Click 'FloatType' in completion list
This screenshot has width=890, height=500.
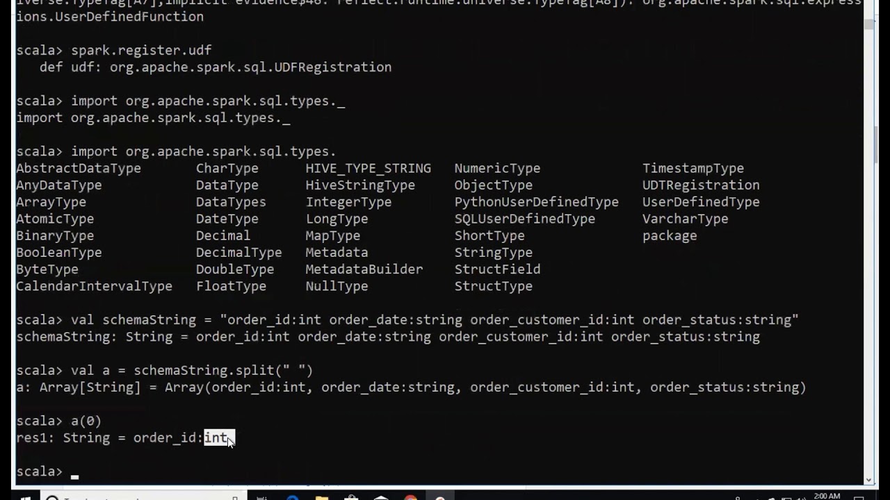tap(231, 286)
